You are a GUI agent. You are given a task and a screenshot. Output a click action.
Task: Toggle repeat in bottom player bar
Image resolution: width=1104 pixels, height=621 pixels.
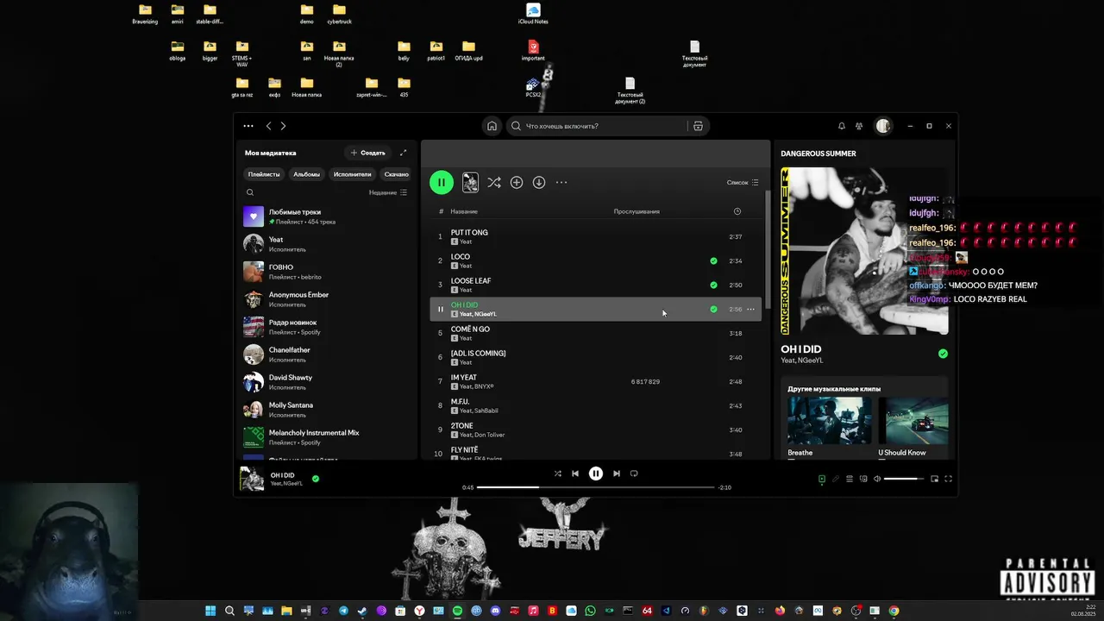pyautogui.click(x=634, y=474)
